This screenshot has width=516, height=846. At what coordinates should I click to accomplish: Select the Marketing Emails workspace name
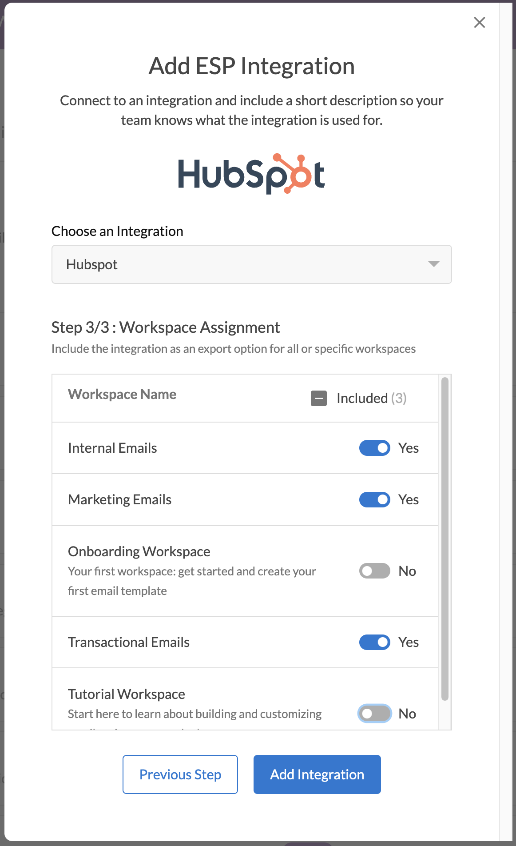pos(119,499)
